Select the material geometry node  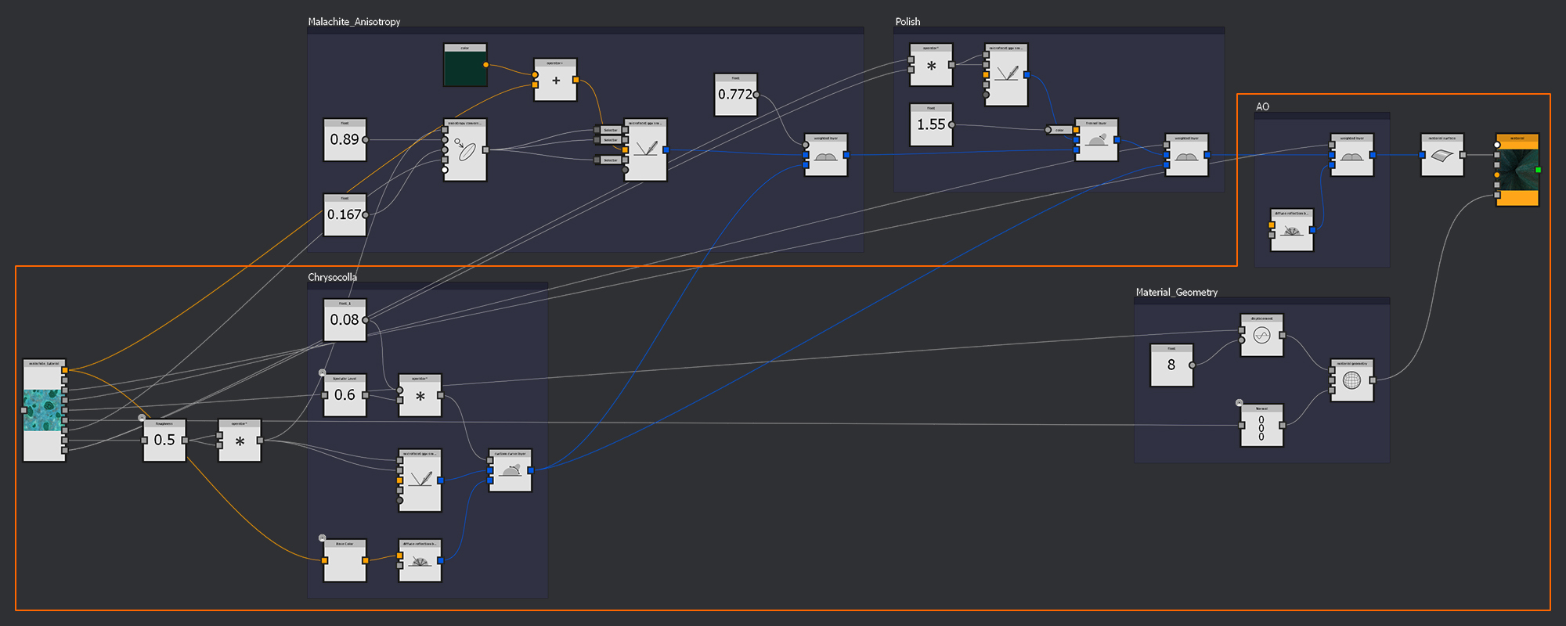(1352, 380)
